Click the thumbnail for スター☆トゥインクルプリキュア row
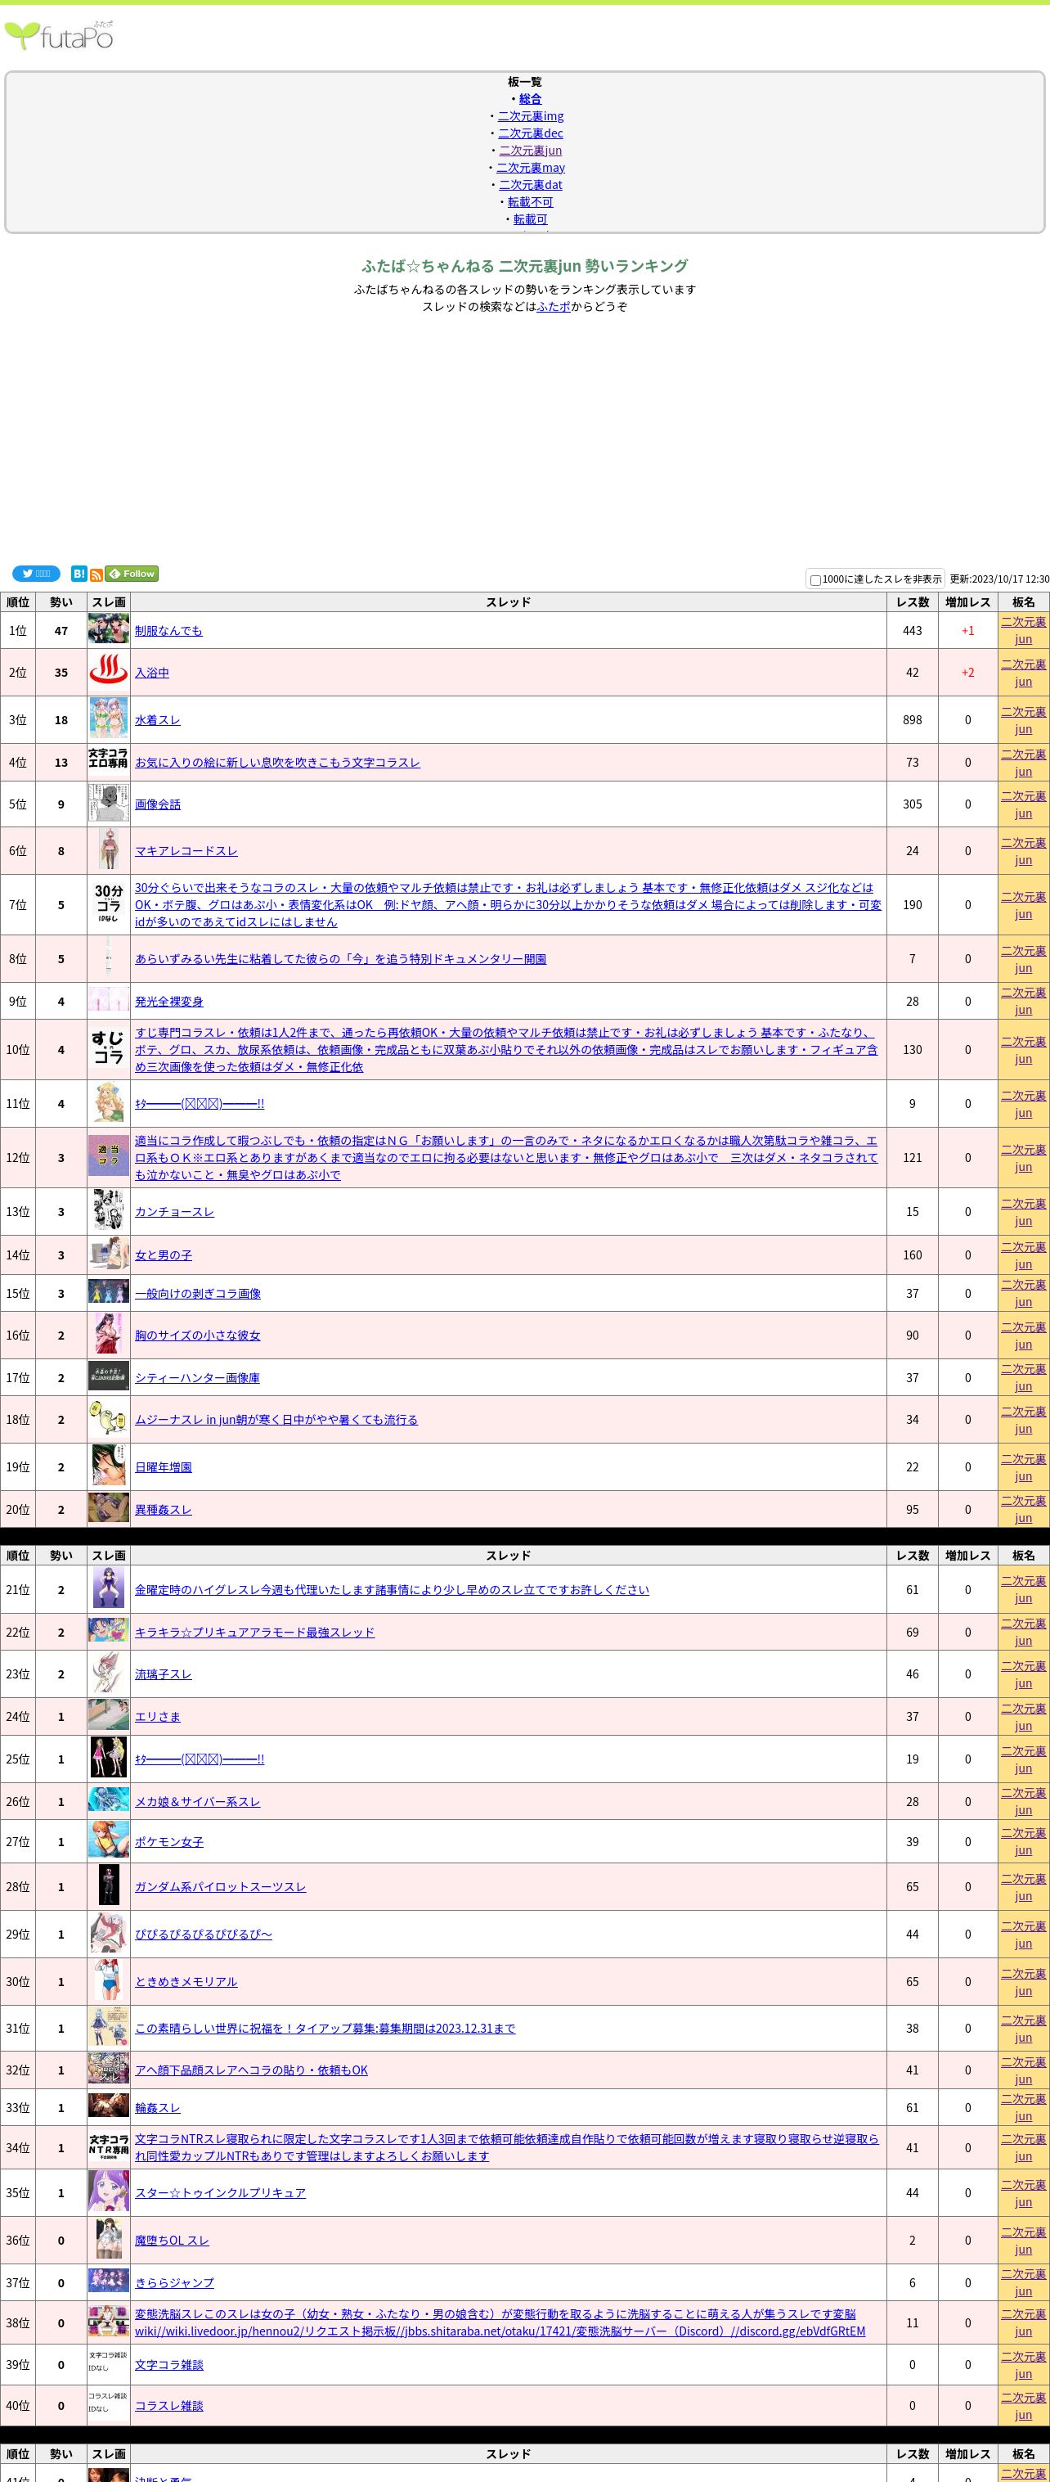Viewport: 1050px width, 2482px height. point(109,2192)
